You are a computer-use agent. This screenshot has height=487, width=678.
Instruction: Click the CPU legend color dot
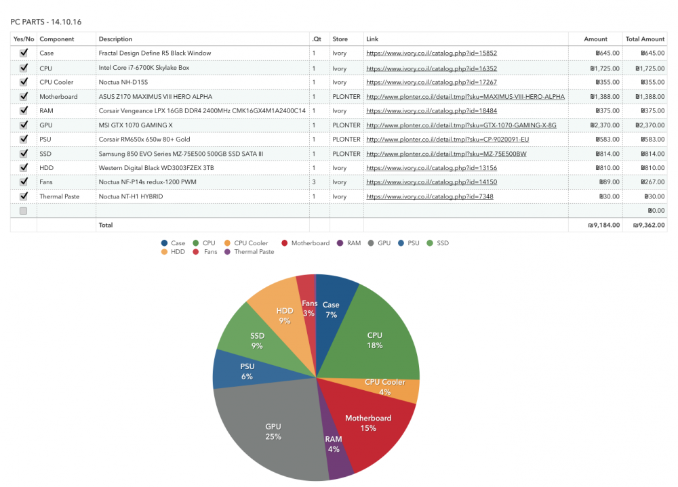tap(196, 243)
